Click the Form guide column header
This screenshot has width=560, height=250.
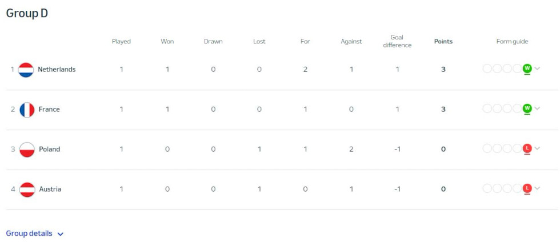click(x=512, y=41)
